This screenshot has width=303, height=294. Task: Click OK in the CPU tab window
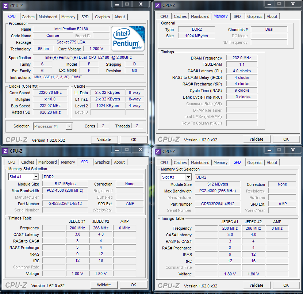tap(134, 140)
